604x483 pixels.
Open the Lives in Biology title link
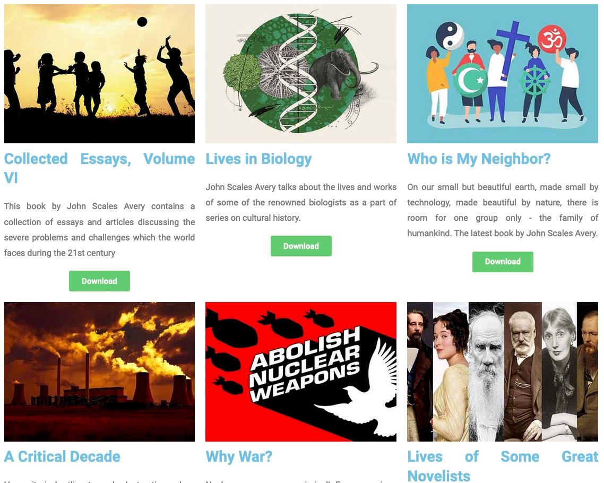tap(259, 159)
